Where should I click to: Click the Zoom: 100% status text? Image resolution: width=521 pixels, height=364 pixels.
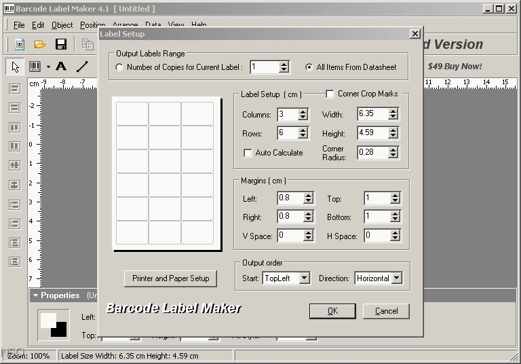pos(28,356)
